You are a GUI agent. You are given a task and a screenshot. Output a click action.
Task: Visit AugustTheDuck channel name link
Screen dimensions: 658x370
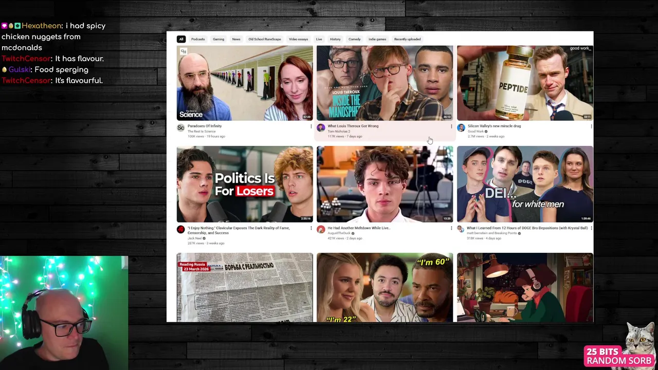(x=339, y=233)
